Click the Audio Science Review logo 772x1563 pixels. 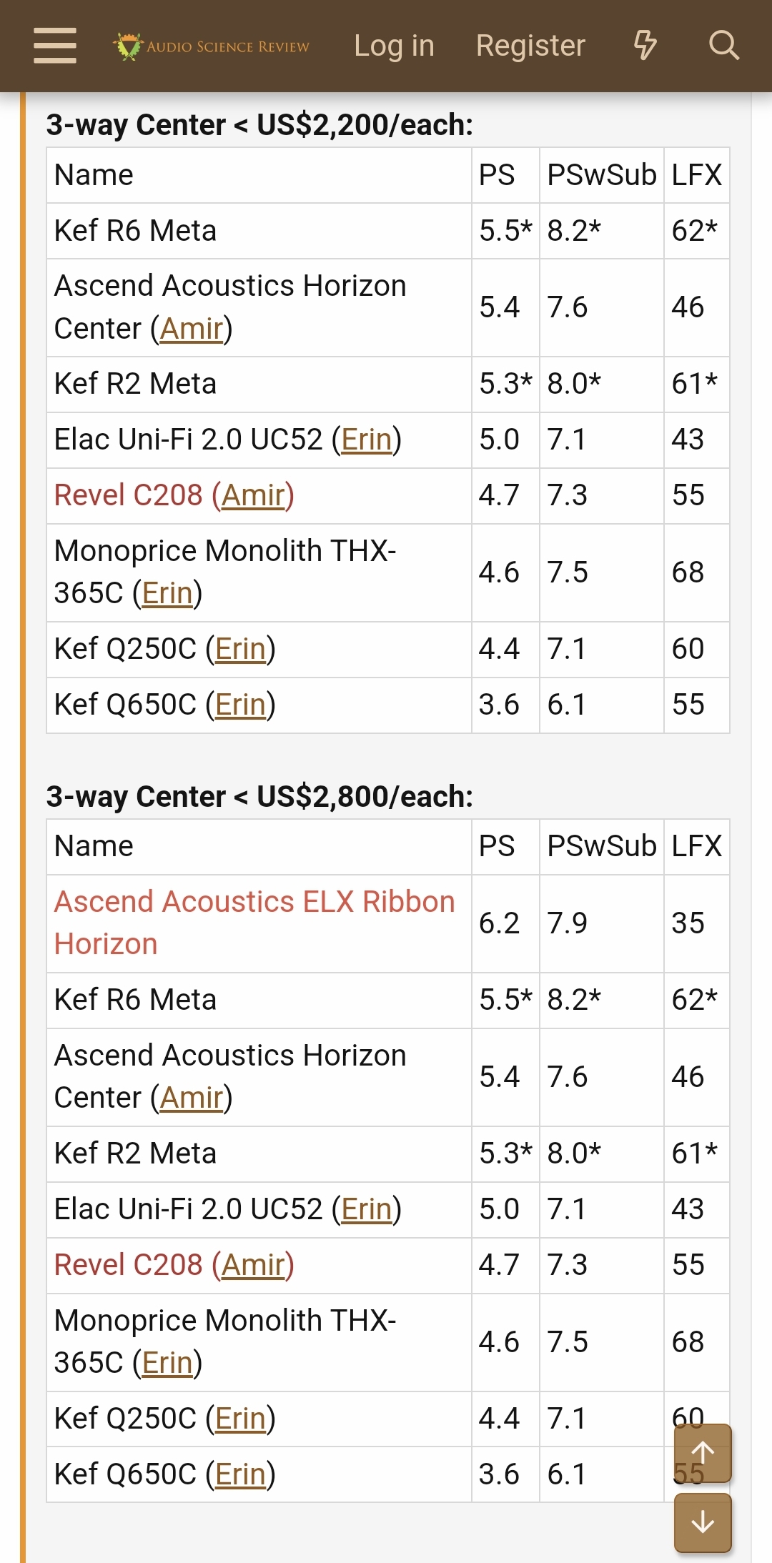coord(212,46)
